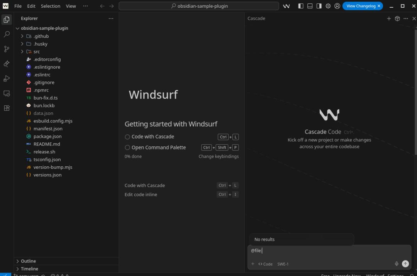The height and width of the screenshot is (276, 417).
Task: Open the View menu
Action: click(71, 6)
